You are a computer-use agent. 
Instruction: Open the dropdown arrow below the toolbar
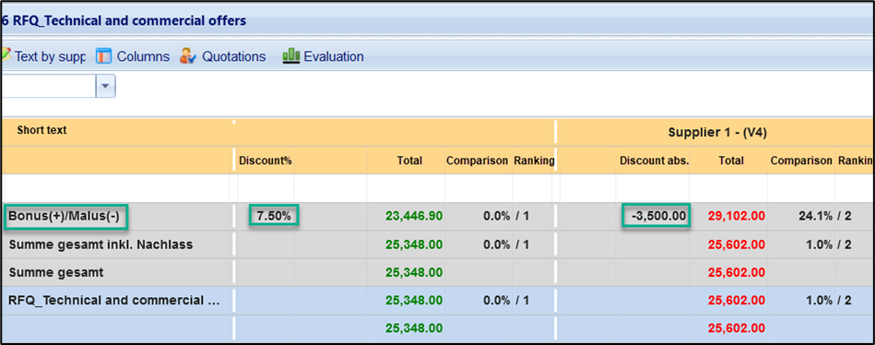pos(106,87)
